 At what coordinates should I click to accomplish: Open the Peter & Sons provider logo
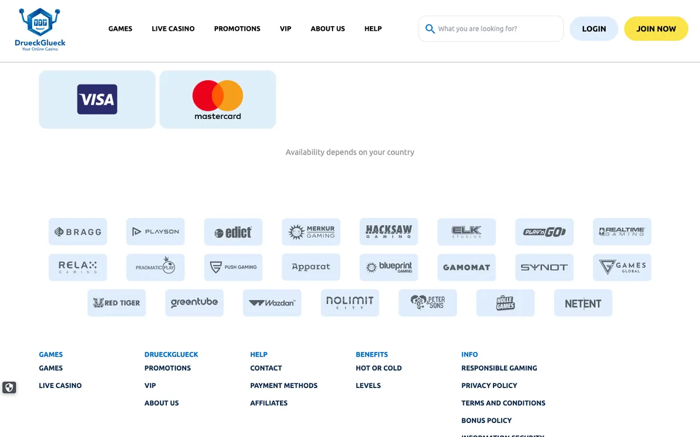coord(428,303)
